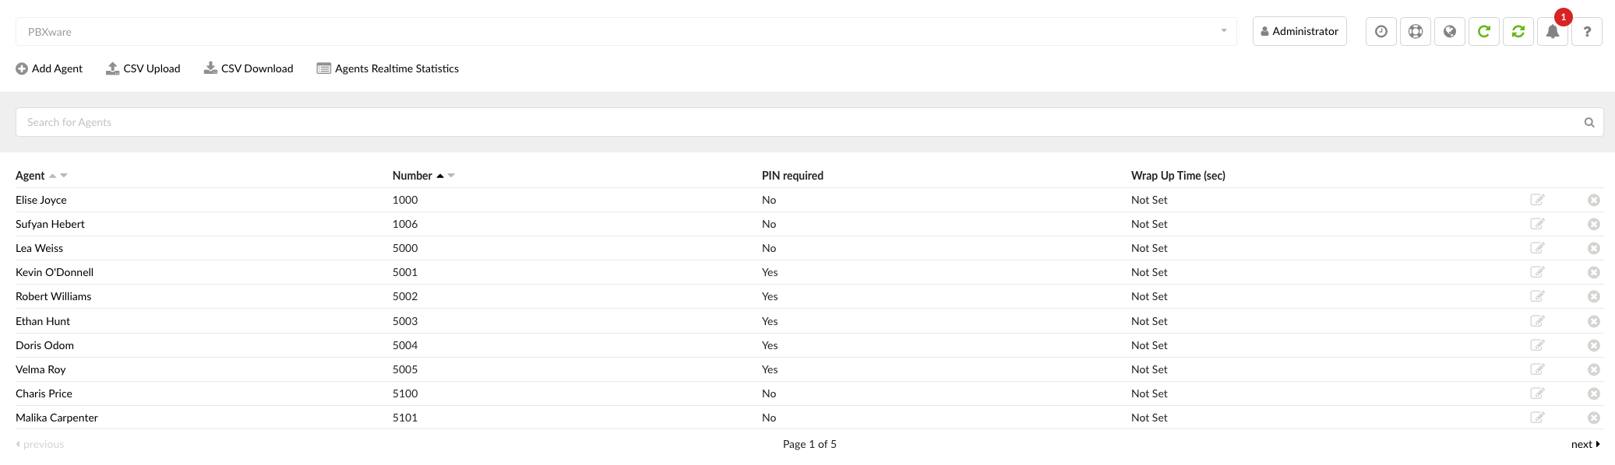Screen dimensions: 1615x465
Task: Click the globe icon in top toolbar
Action: tap(1449, 32)
